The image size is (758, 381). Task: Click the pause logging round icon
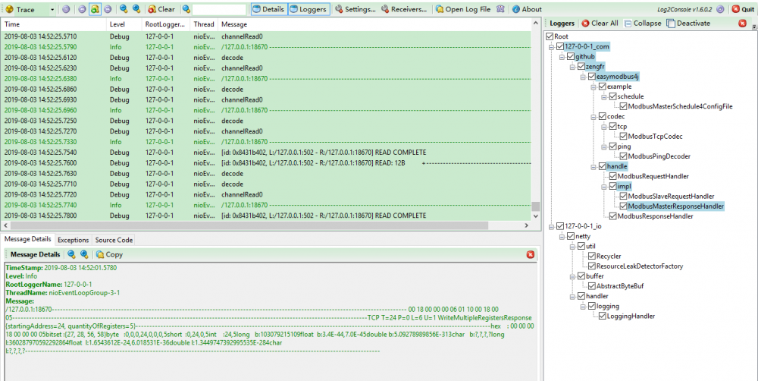pos(66,9)
